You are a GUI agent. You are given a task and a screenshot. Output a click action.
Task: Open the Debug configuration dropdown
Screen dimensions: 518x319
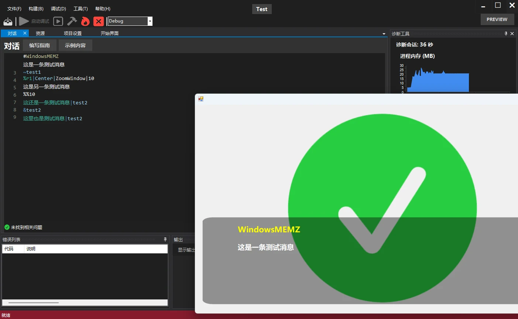click(x=150, y=21)
